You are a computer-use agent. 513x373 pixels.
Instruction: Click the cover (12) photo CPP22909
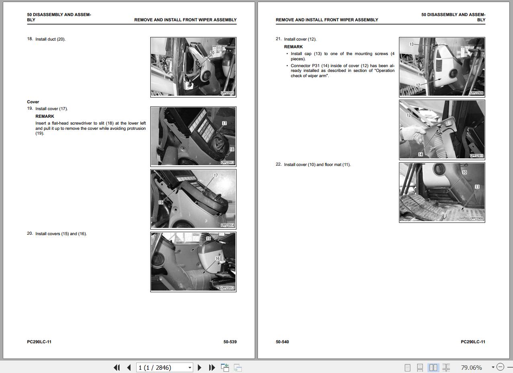point(442,67)
